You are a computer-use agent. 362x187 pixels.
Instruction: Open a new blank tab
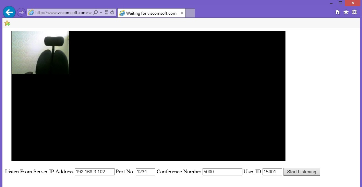pyautogui.click(x=190, y=13)
